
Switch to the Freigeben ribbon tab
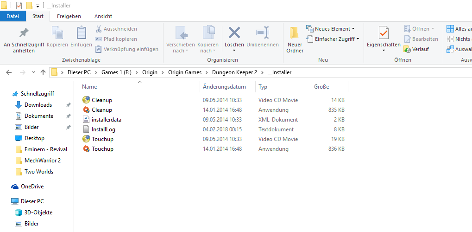69,16
